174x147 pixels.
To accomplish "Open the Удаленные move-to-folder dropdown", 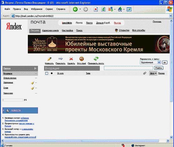I will tap(150, 62).
